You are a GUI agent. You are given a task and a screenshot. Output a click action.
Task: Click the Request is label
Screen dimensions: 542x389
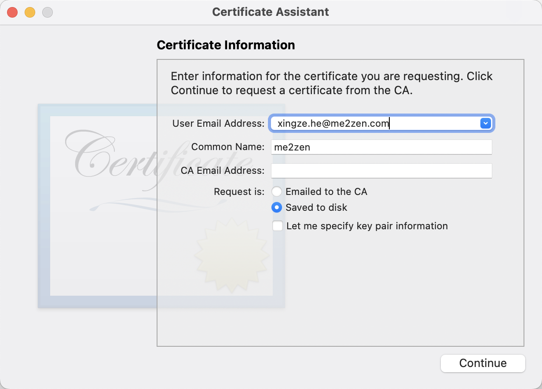tap(239, 192)
